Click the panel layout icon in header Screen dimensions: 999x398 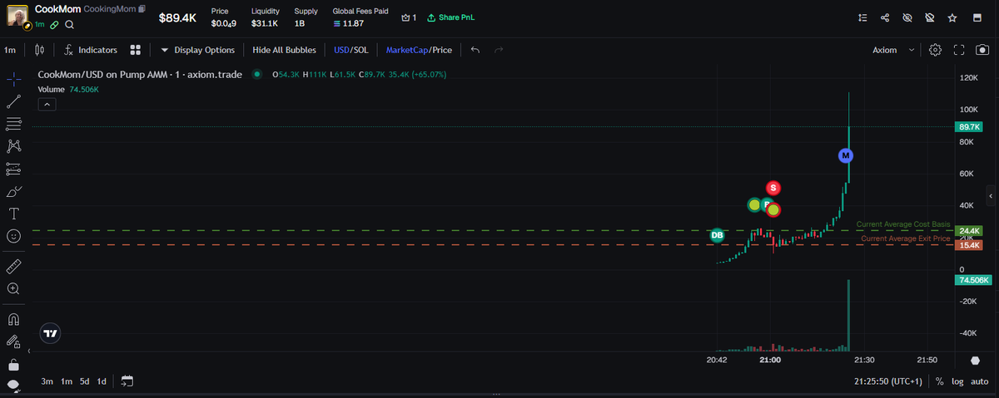[976, 17]
